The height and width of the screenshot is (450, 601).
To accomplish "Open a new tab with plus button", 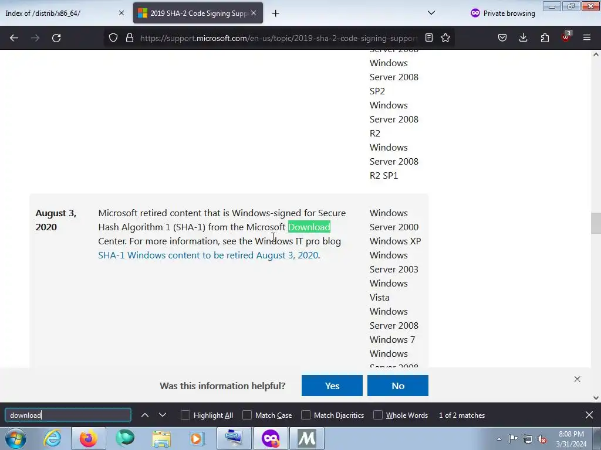I will 276,13.
